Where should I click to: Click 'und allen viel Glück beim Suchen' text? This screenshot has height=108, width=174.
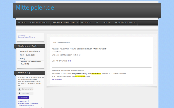tap(65, 55)
